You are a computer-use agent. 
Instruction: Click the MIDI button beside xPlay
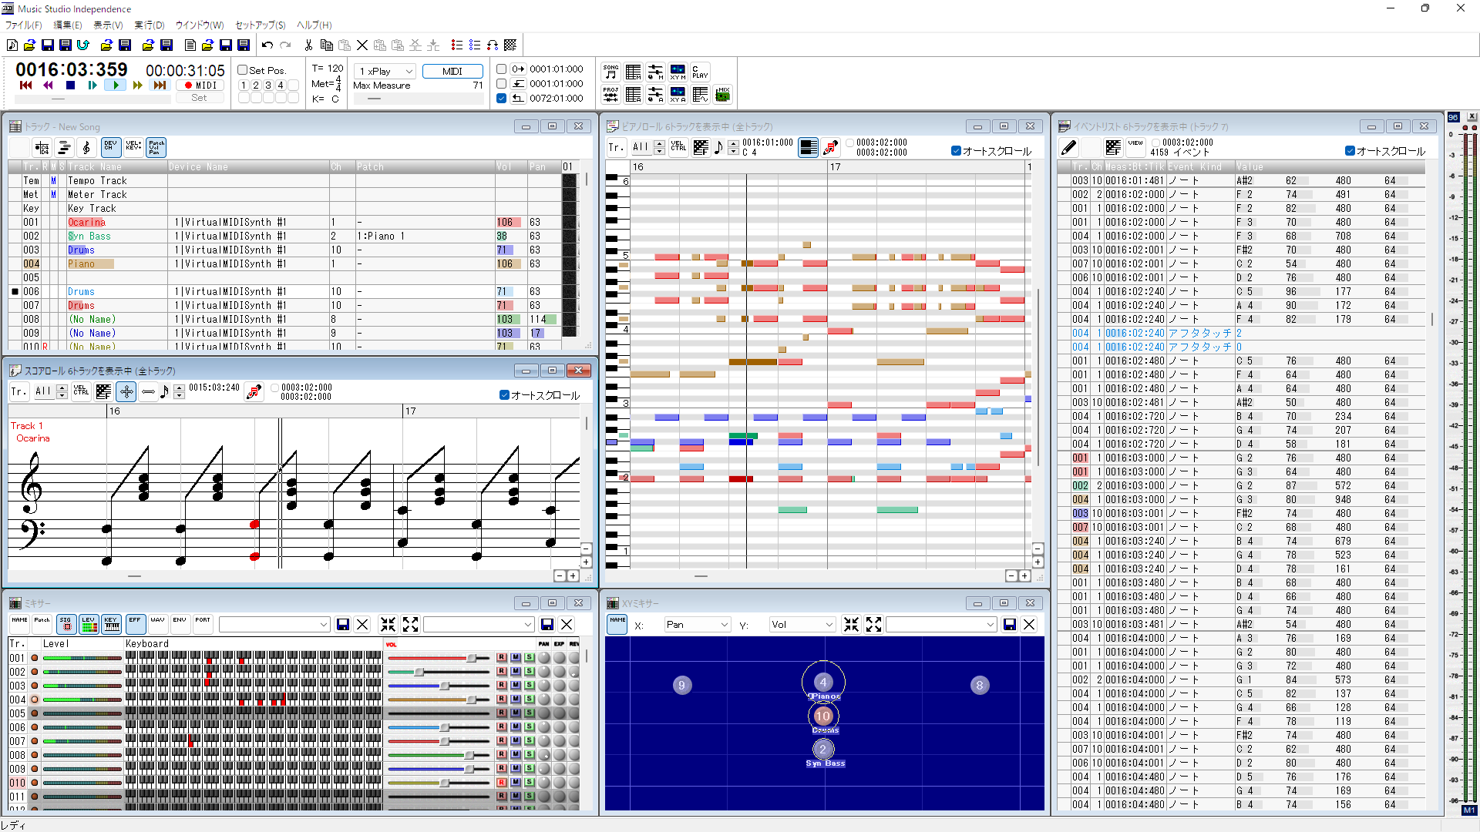[452, 71]
